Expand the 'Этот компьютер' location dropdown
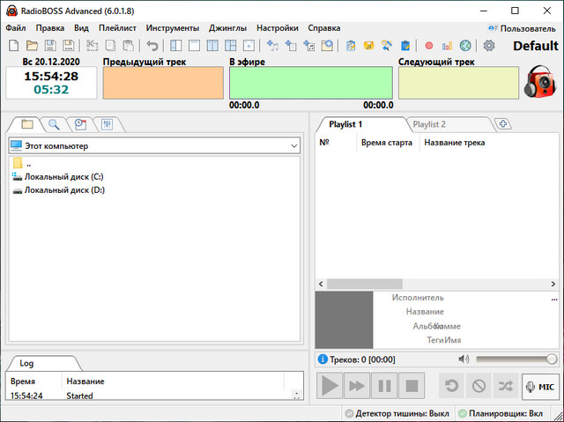The width and height of the screenshot is (564, 422). pos(294,146)
